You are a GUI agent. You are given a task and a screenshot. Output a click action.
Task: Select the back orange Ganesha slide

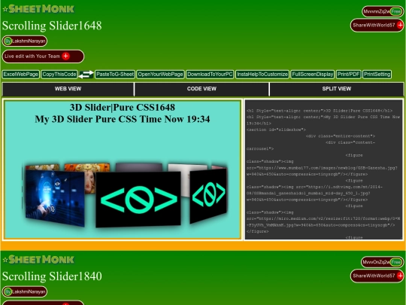[x=87, y=167]
